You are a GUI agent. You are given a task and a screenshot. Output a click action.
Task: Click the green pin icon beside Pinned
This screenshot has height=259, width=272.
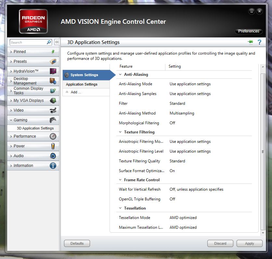53,52
